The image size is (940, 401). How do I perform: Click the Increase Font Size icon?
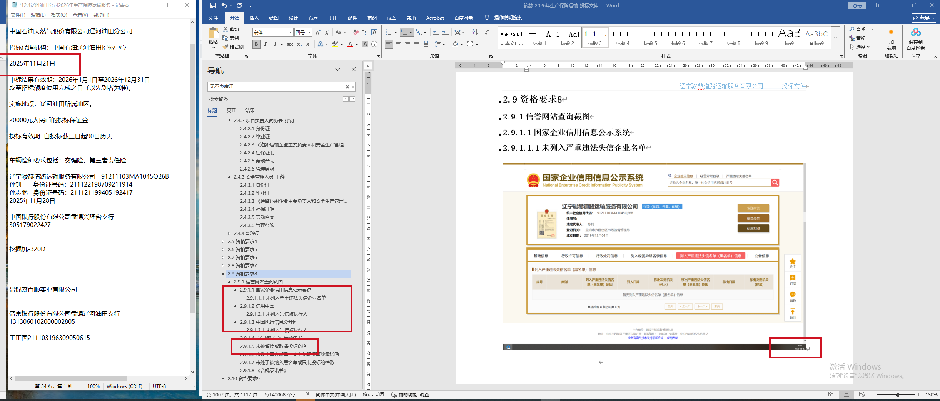(x=318, y=33)
